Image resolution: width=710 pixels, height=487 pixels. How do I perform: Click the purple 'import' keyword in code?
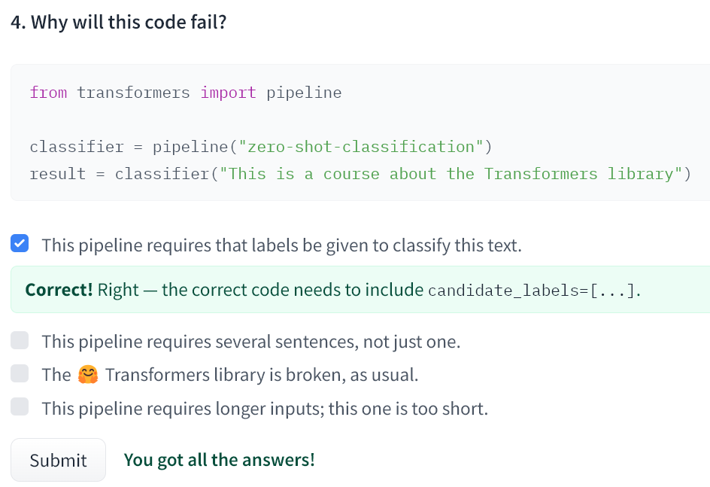coord(228,93)
